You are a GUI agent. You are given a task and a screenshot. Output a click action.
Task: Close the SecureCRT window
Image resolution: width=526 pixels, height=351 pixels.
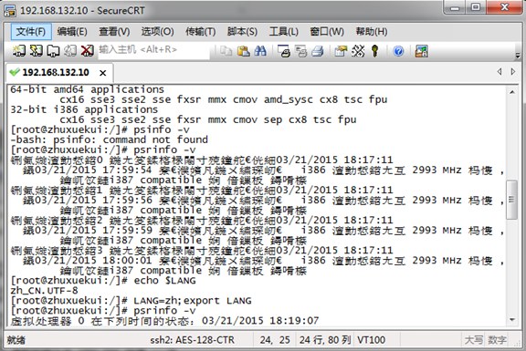click(x=504, y=7)
